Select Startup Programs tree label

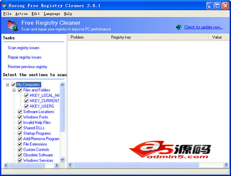point(37,133)
